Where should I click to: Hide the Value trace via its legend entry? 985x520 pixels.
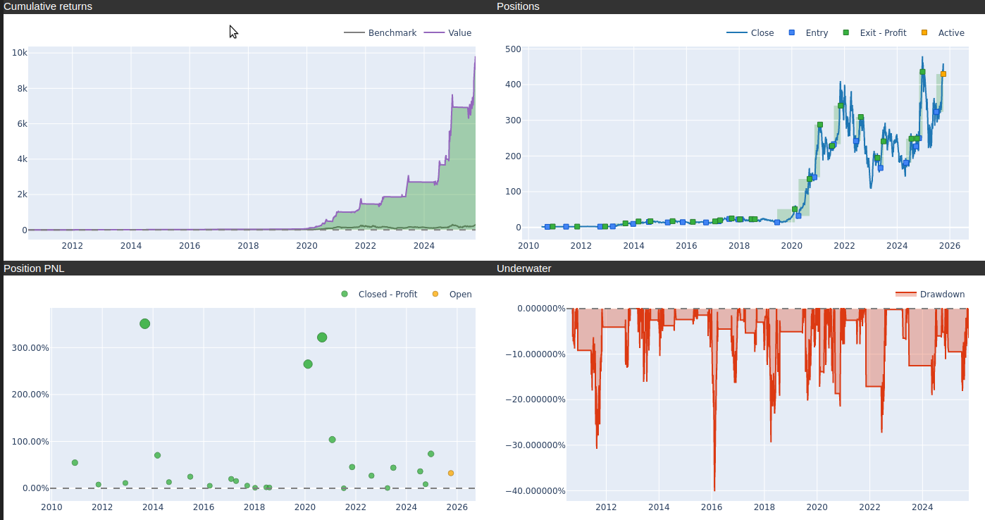[x=459, y=33]
